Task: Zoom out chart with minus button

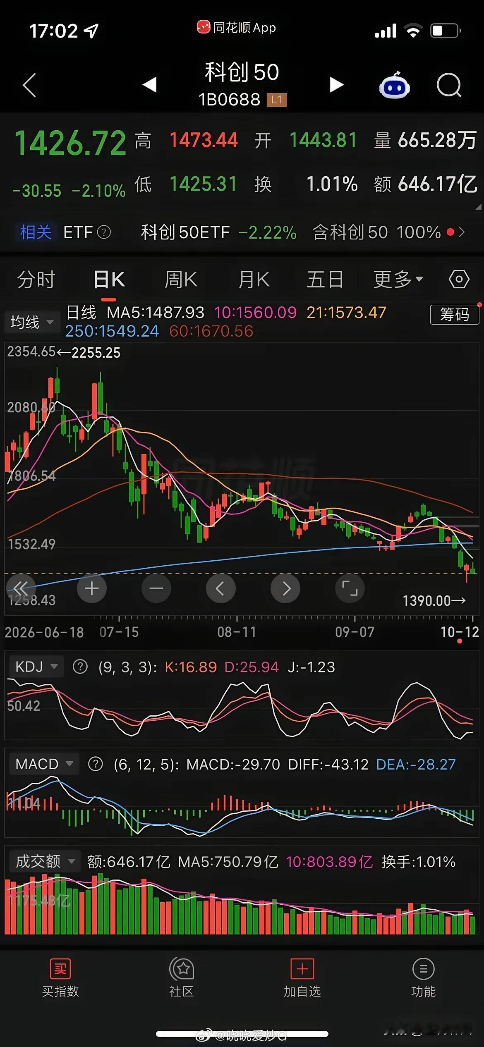Action: 156,588
